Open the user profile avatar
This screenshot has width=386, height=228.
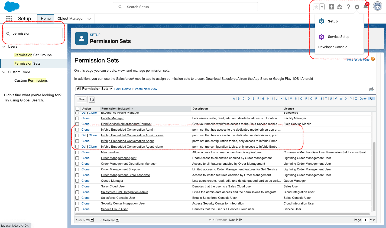tap(378, 6)
